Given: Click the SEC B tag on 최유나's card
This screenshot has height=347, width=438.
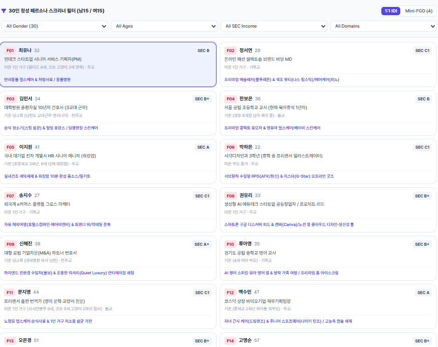Looking at the screenshot, I should click(x=204, y=51).
